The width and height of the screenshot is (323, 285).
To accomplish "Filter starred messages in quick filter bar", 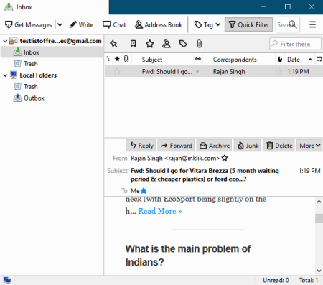I will click(150, 44).
